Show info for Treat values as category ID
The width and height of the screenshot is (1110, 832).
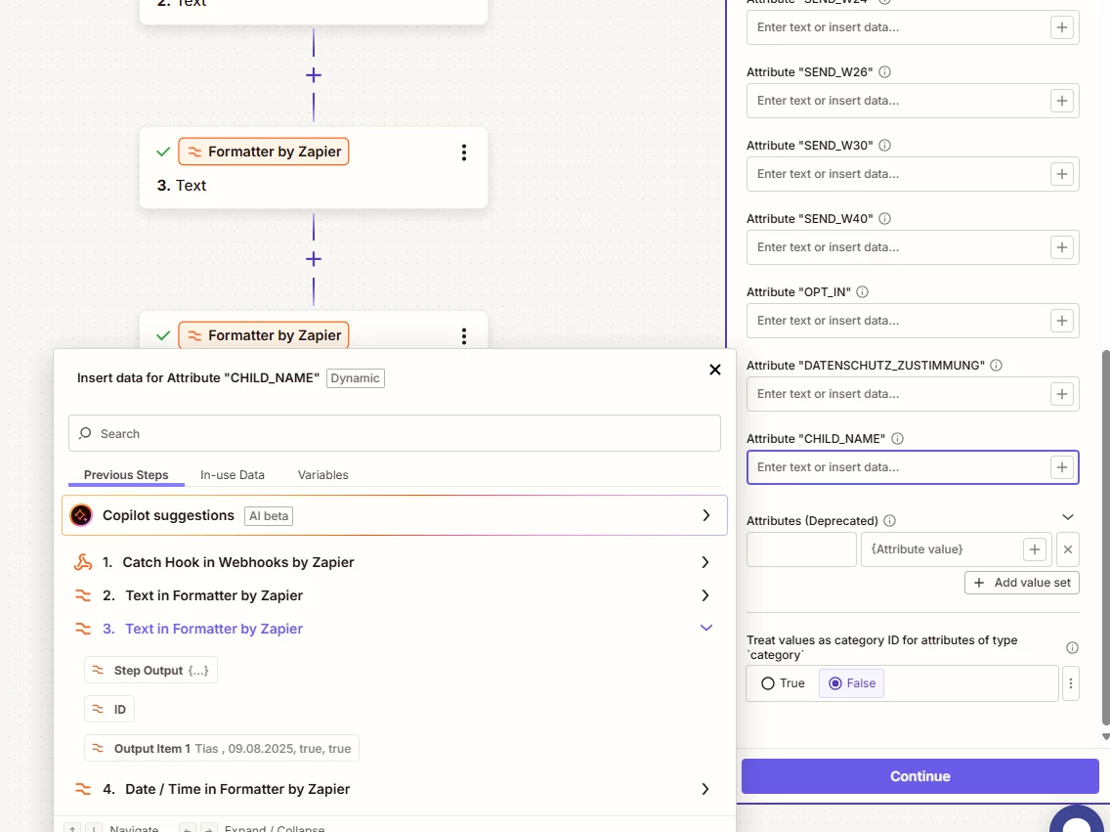point(1072,647)
